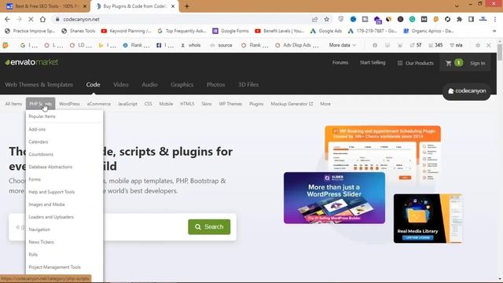503x283 pixels.
Task: Choose Help and Support Tools entry
Action: [x=52, y=192]
